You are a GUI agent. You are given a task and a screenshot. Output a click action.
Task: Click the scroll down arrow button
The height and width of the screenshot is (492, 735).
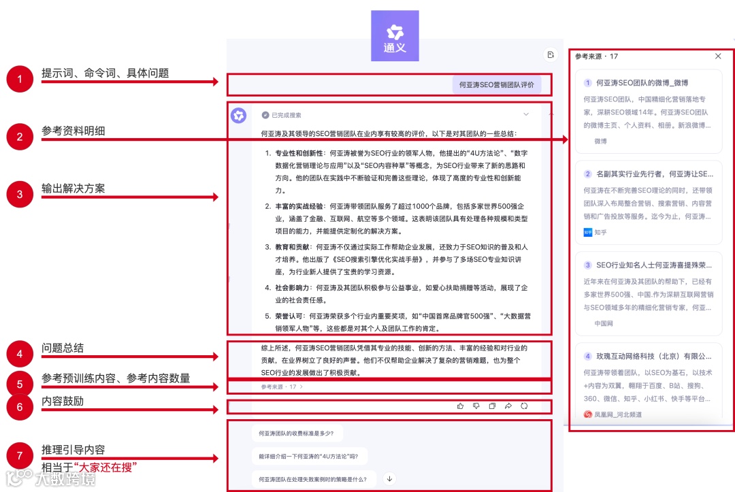click(389, 479)
